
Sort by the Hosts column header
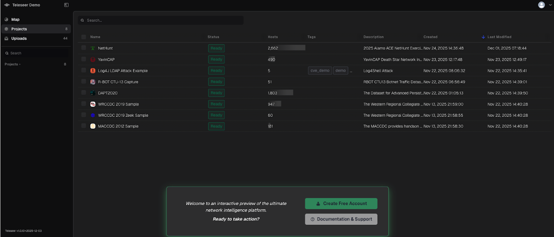[273, 37]
